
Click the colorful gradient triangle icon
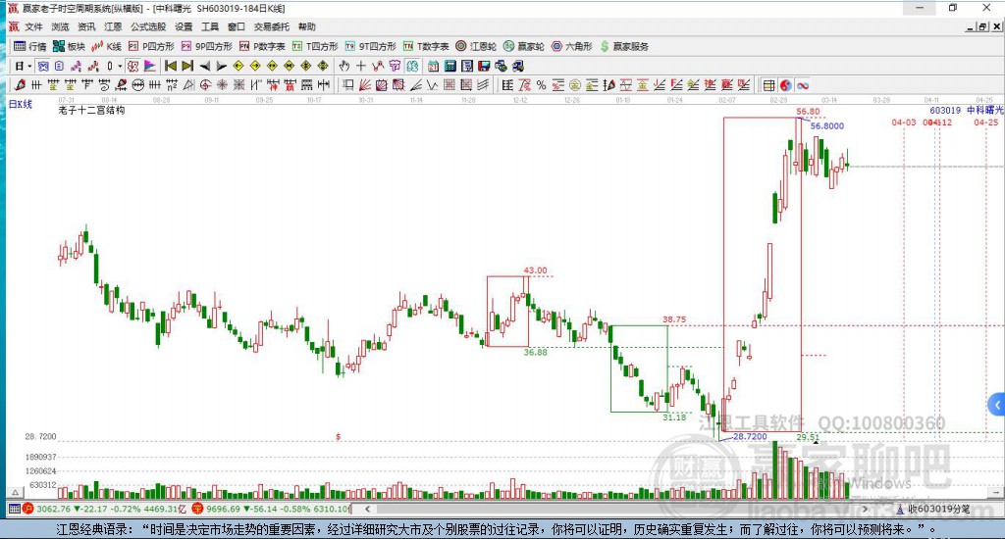click(x=149, y=66)
